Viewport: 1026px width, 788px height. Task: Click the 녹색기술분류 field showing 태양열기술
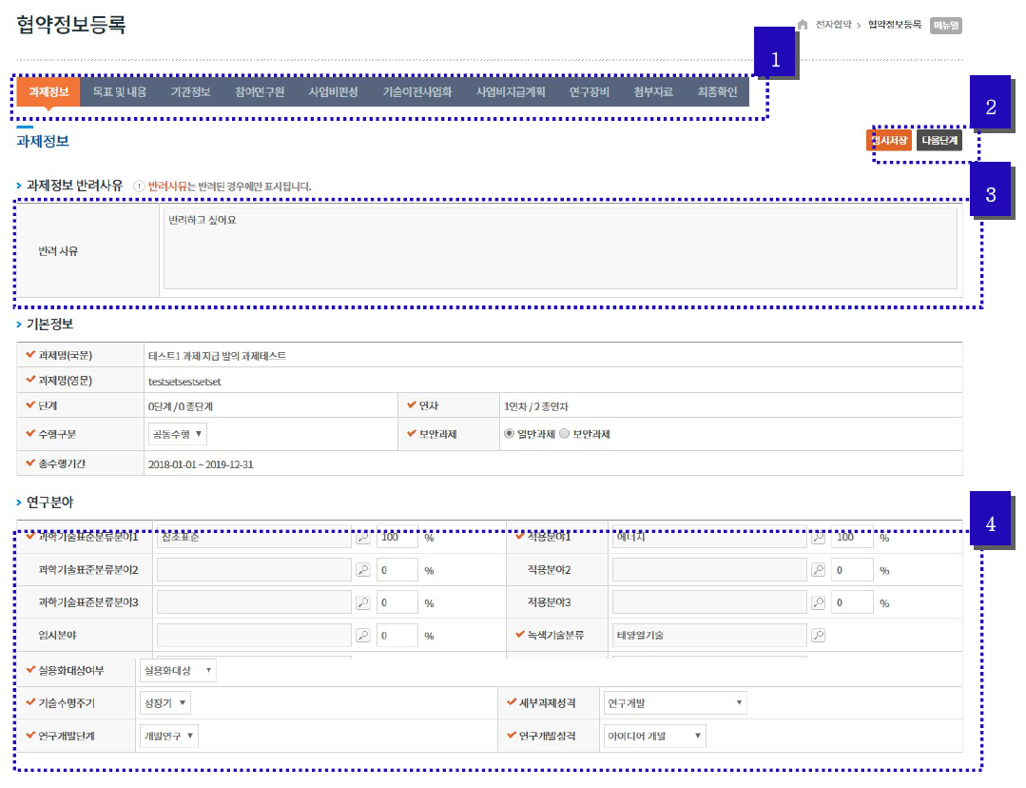[709, 636]
